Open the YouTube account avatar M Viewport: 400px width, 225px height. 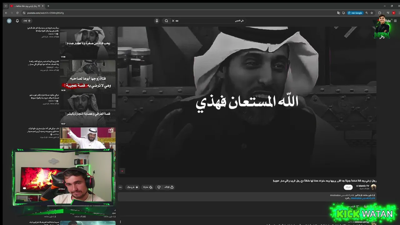pos(9,21)
